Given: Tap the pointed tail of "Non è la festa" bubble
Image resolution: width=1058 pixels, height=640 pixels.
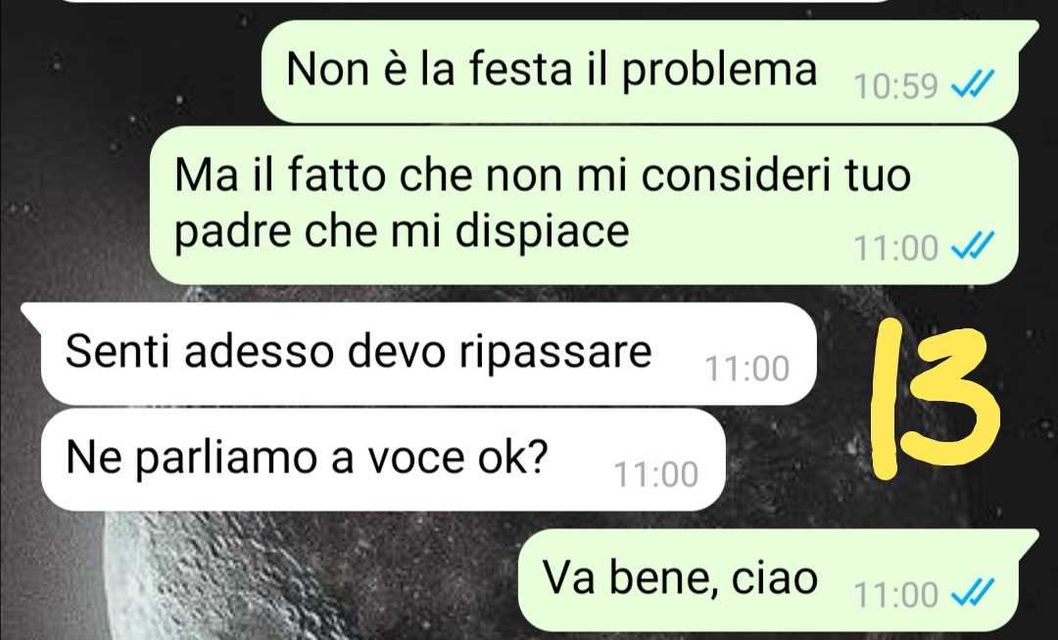Looking at the screenshot, I should click(x=1027, y=30).
